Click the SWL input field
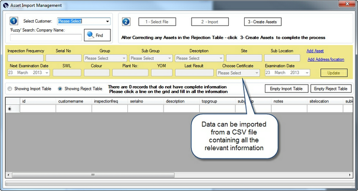Viewport: 358px width, 191px height. (67, 73)
